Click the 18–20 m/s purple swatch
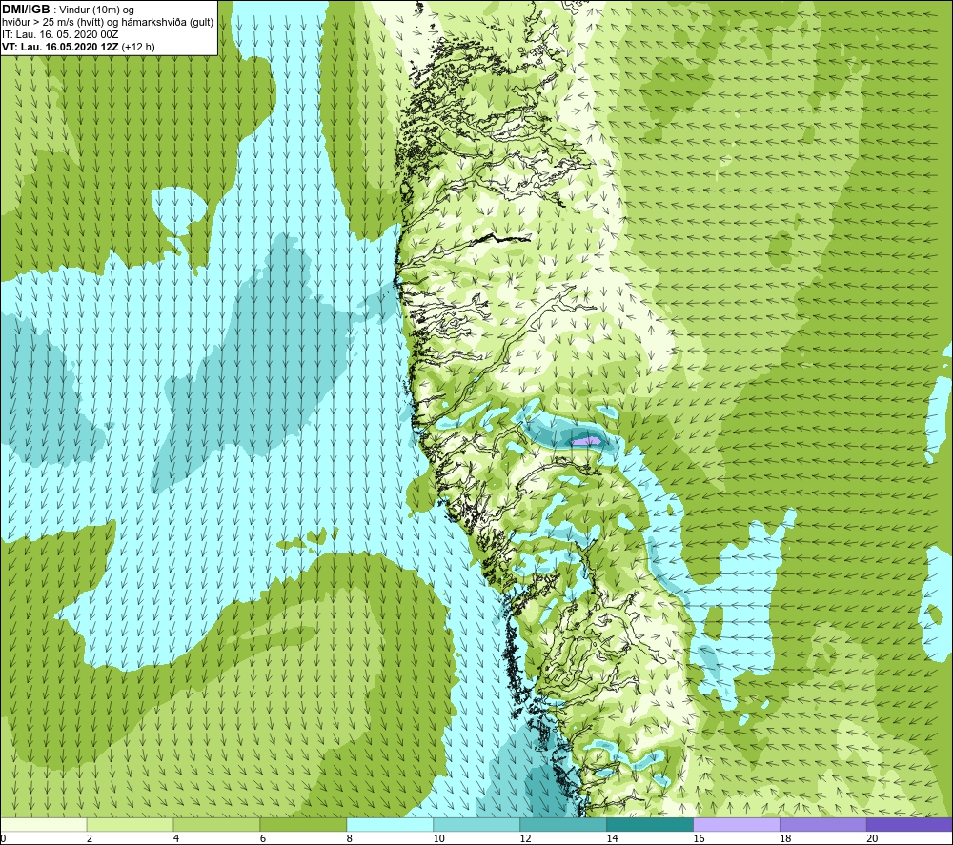 (823, 824)
